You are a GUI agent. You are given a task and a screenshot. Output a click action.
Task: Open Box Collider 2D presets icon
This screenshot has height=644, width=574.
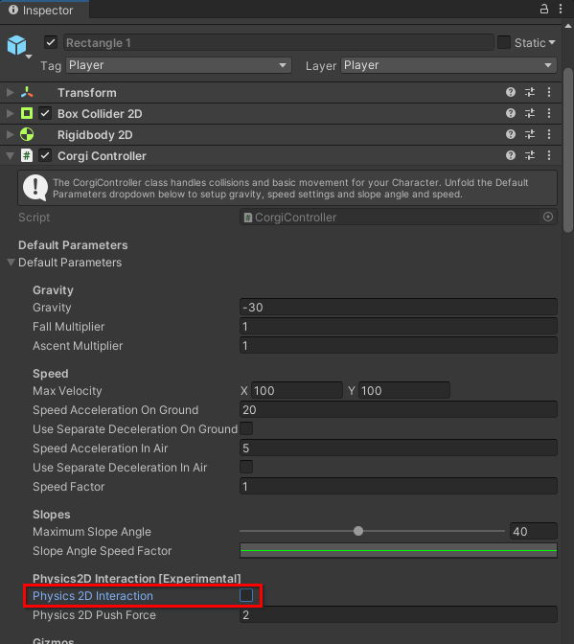pyautogui.click(x=530, y=113)
